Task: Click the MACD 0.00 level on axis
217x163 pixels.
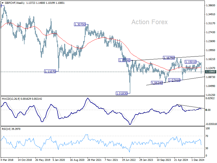Action: 208,110
